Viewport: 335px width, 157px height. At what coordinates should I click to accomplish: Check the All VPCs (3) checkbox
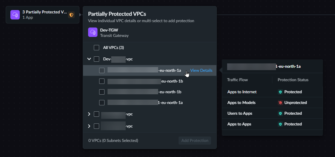(x=96, y=48)
